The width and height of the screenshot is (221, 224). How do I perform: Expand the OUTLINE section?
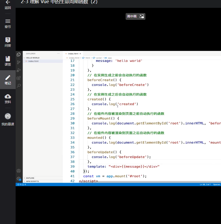click(30, 178)
